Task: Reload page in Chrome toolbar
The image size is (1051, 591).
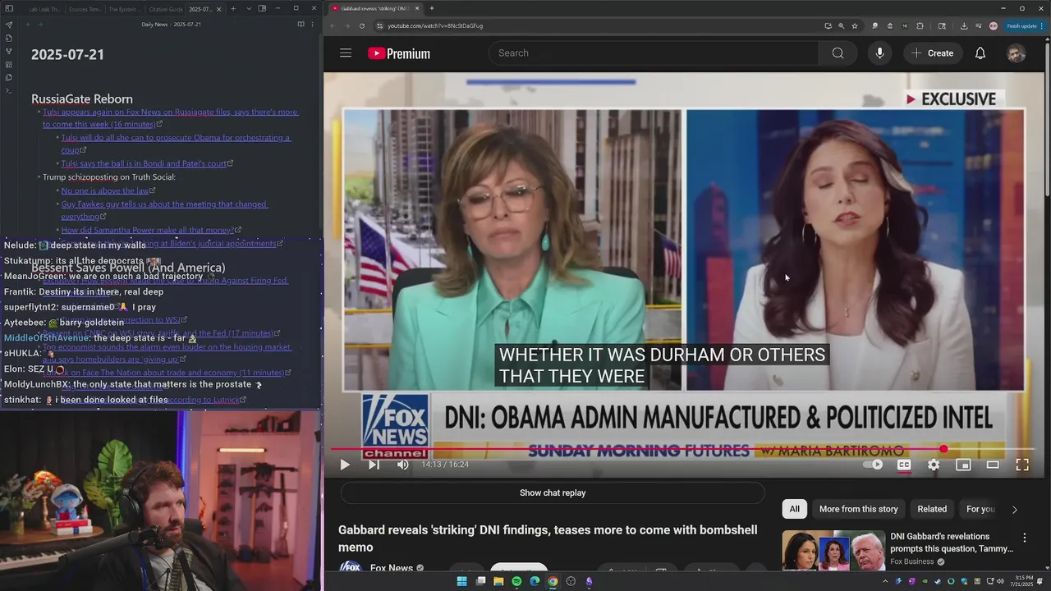Action: coord(361,25)
